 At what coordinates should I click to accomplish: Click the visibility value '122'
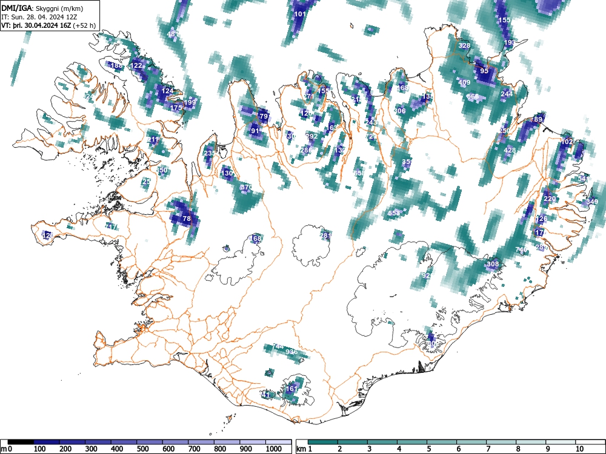click(136, 65)
